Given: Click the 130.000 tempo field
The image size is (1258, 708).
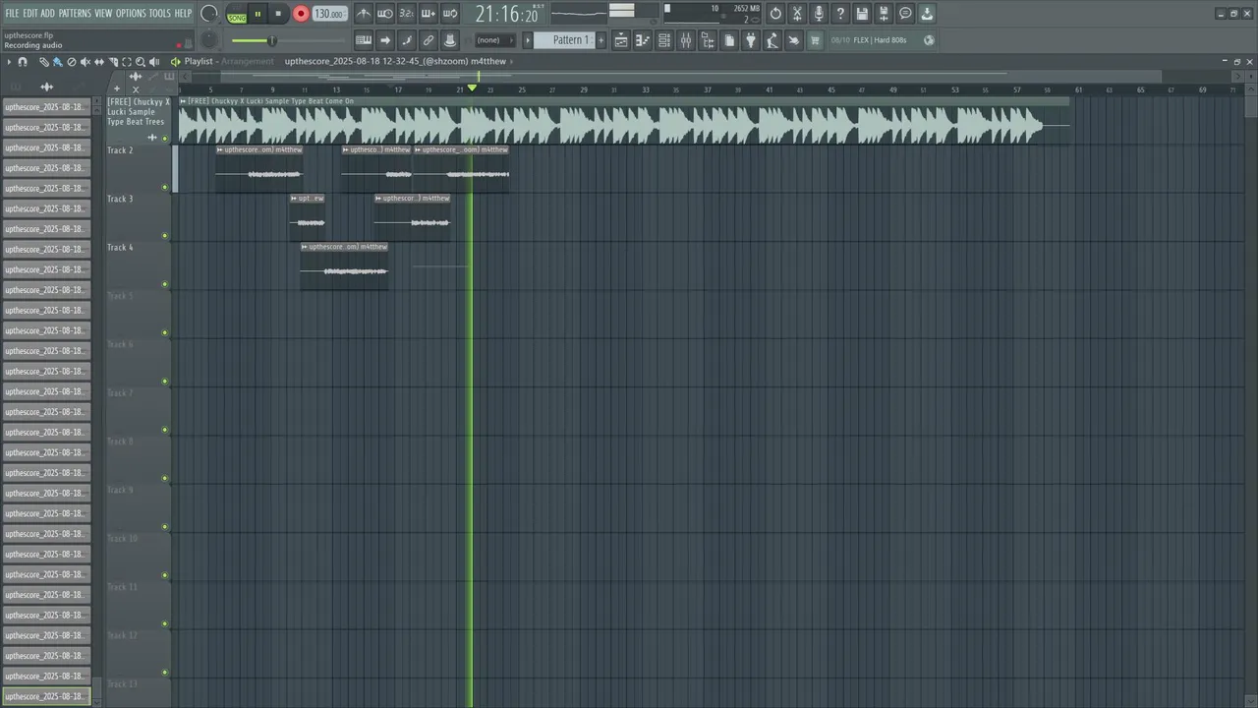Looking at the screenshot, I should pos(329,14).
